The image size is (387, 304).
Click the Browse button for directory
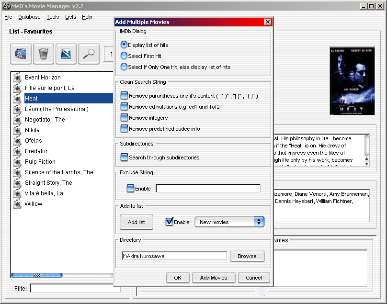click(247, 256)
